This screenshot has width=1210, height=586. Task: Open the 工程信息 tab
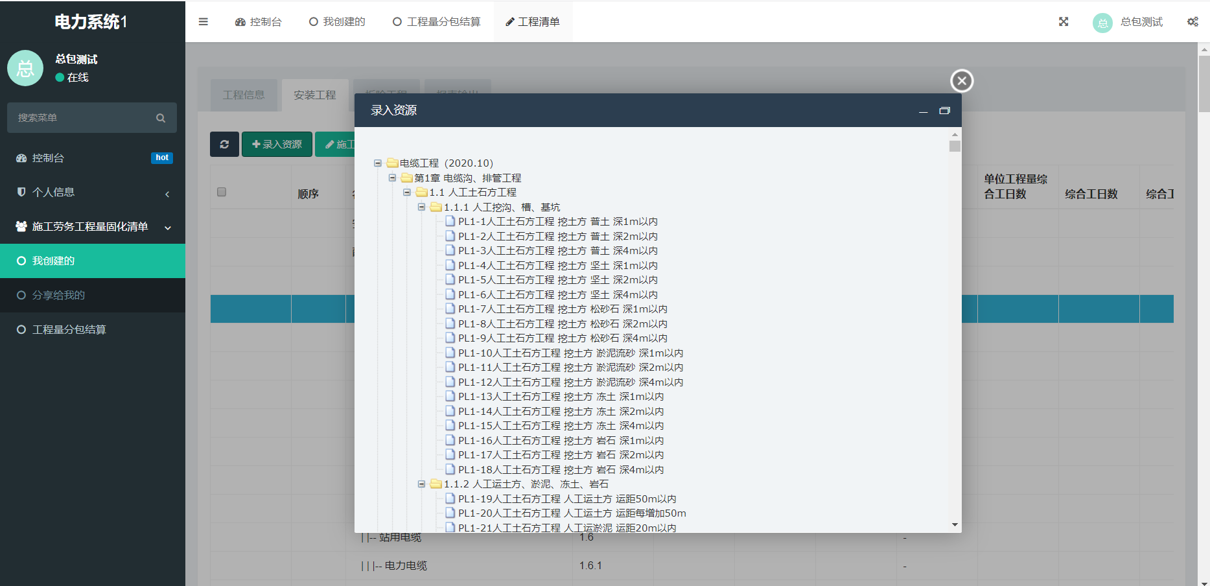(x=244, y=95)
